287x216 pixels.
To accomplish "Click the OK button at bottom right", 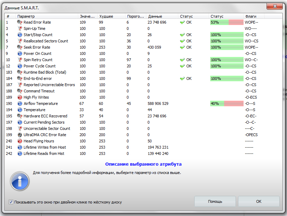I will 259,201.
